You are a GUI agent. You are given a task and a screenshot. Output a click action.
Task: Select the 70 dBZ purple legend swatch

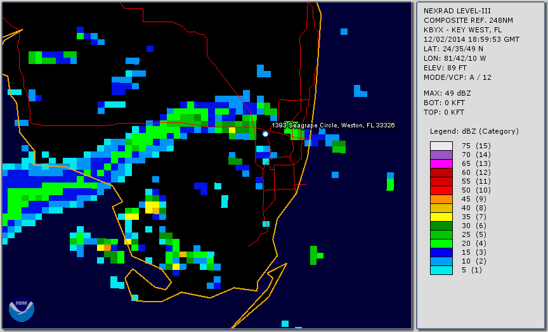pyautogui.click(x=441, y=155)
